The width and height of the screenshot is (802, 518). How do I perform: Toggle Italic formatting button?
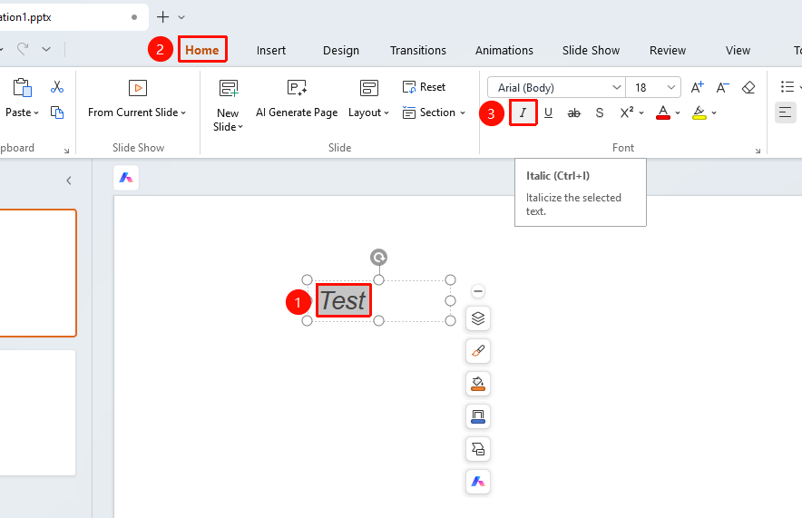(523, 112)
